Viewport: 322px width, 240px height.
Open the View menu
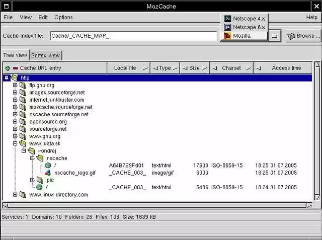(x=26, y=18)
